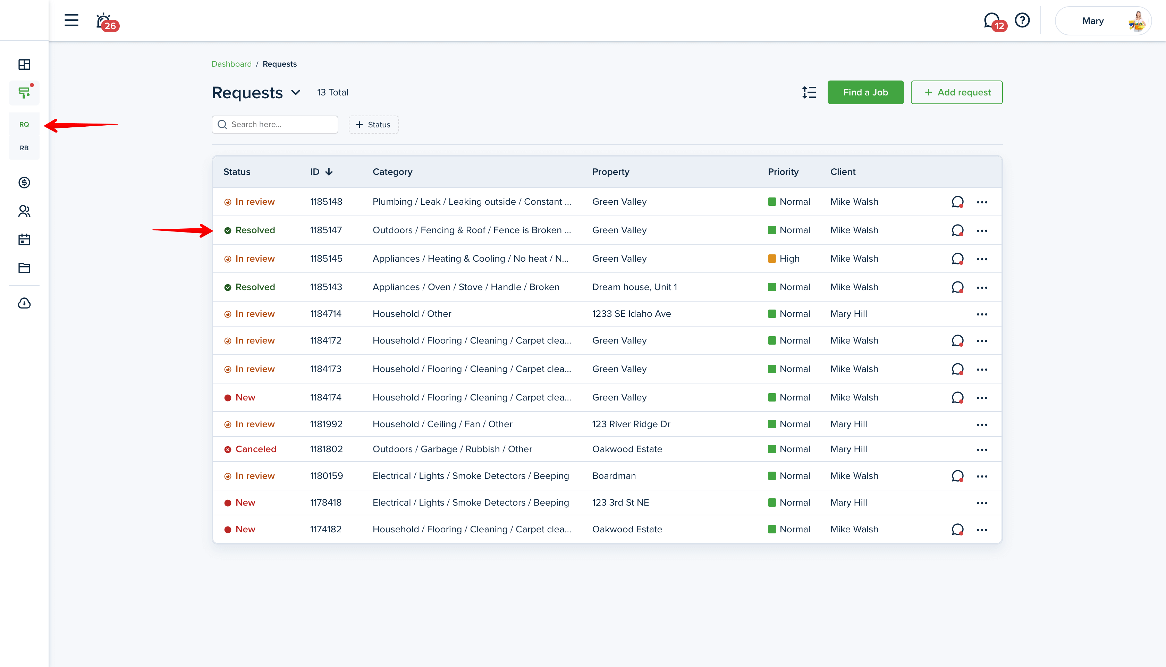Viewport: 1166px width, 667px height.
Task: Open the dashboard grid icon in sidebar
Action: (24, 65)
